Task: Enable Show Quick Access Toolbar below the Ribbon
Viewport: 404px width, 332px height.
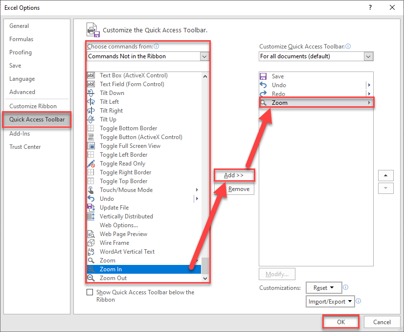Action: [x=90, y=292]
